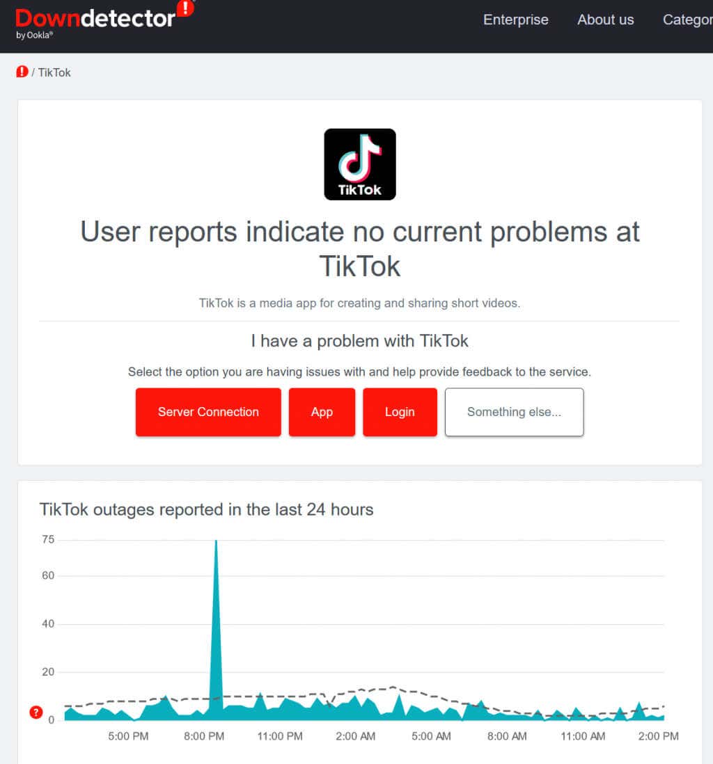Screen dimensions: 713x764
Task: Select the 2:00 AM time axis label
Action: point(356,736)
